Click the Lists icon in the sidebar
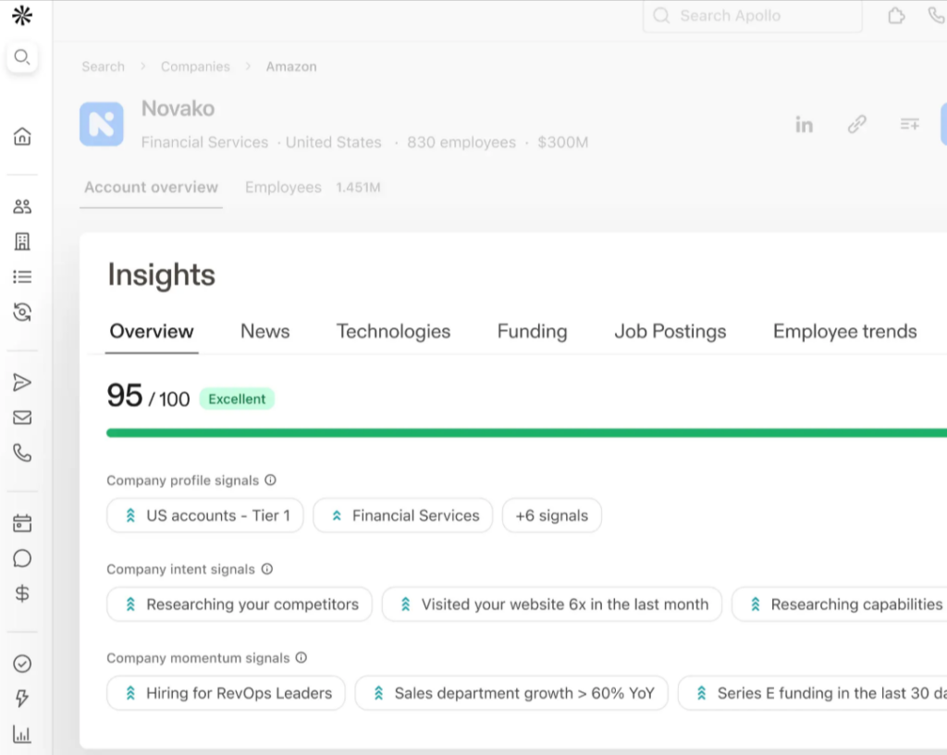This screenshot has height=755, width=947. pos(22,276)
